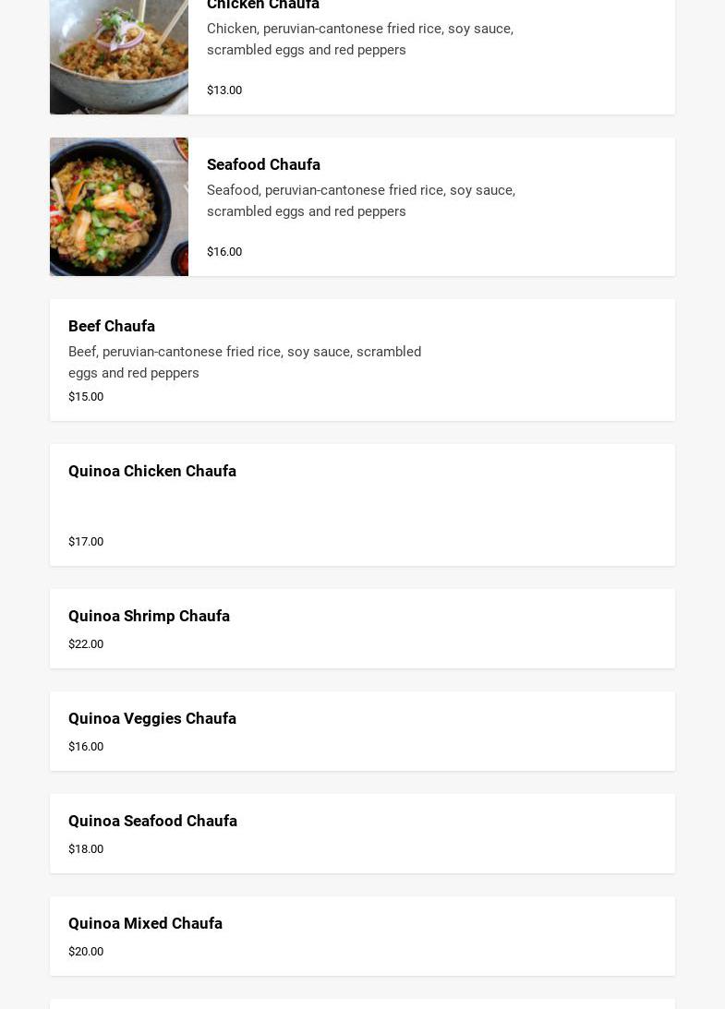
Task: Select the Quinoa Shrimp Chaufa item
Action: (149, 616)
